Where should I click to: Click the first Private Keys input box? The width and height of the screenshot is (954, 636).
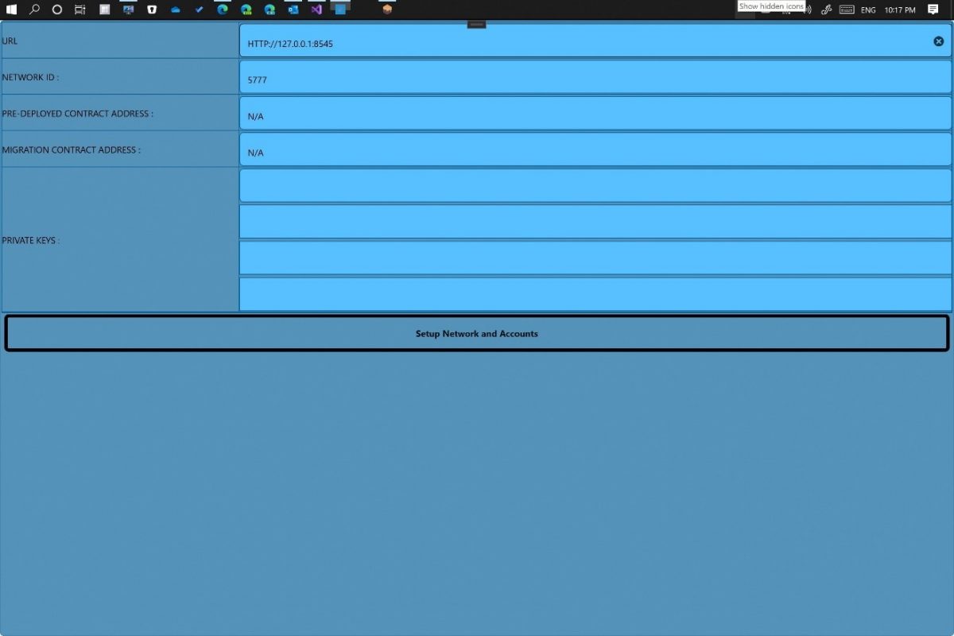(x=595, y=186)
